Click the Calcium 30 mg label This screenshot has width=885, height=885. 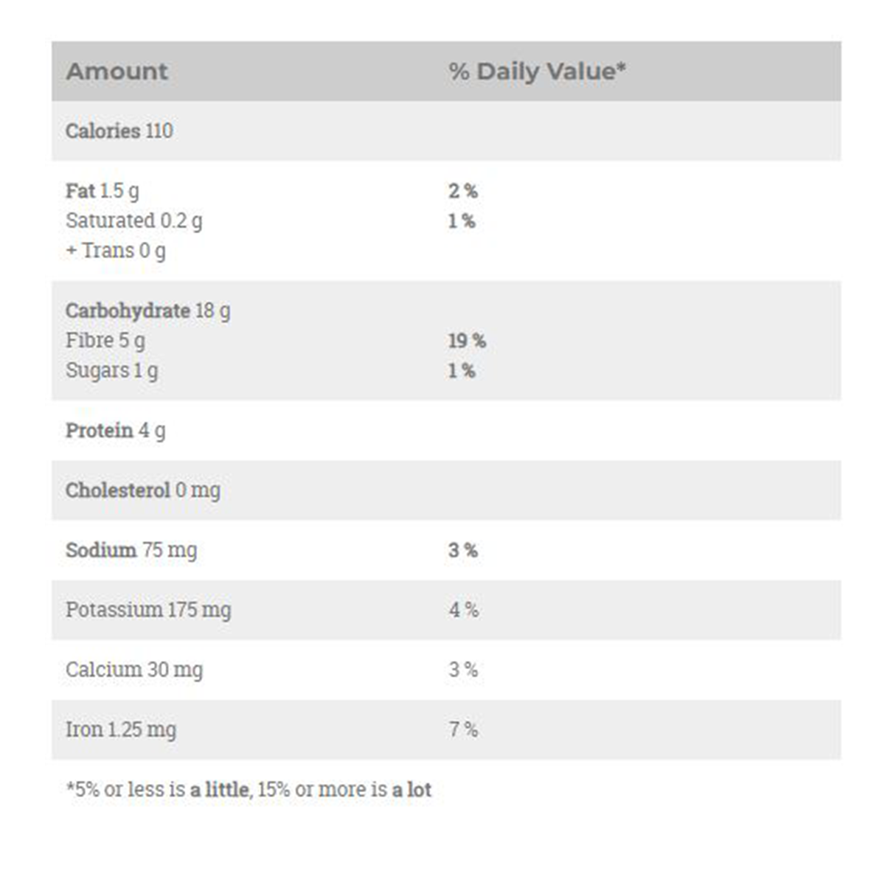click(133, 670)
